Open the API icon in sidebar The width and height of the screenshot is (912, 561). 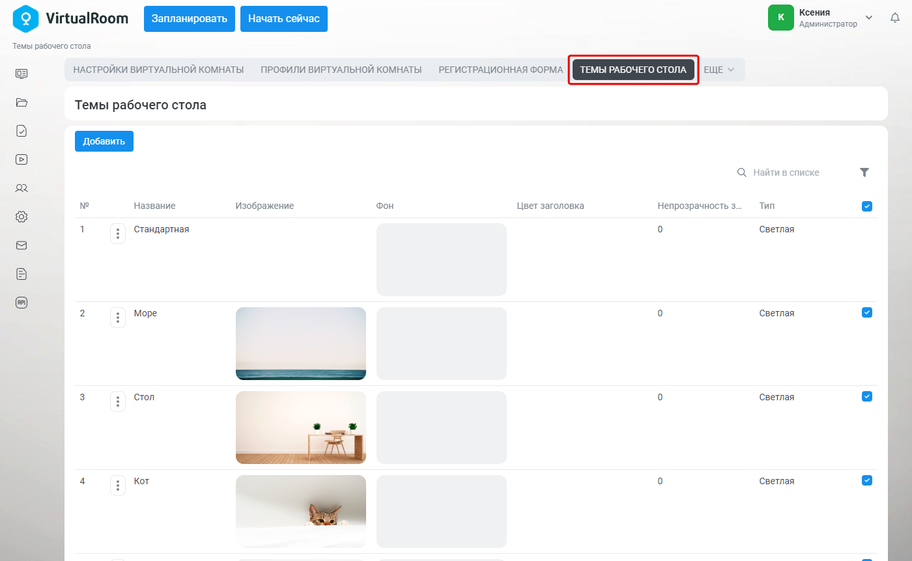point(21,303)
